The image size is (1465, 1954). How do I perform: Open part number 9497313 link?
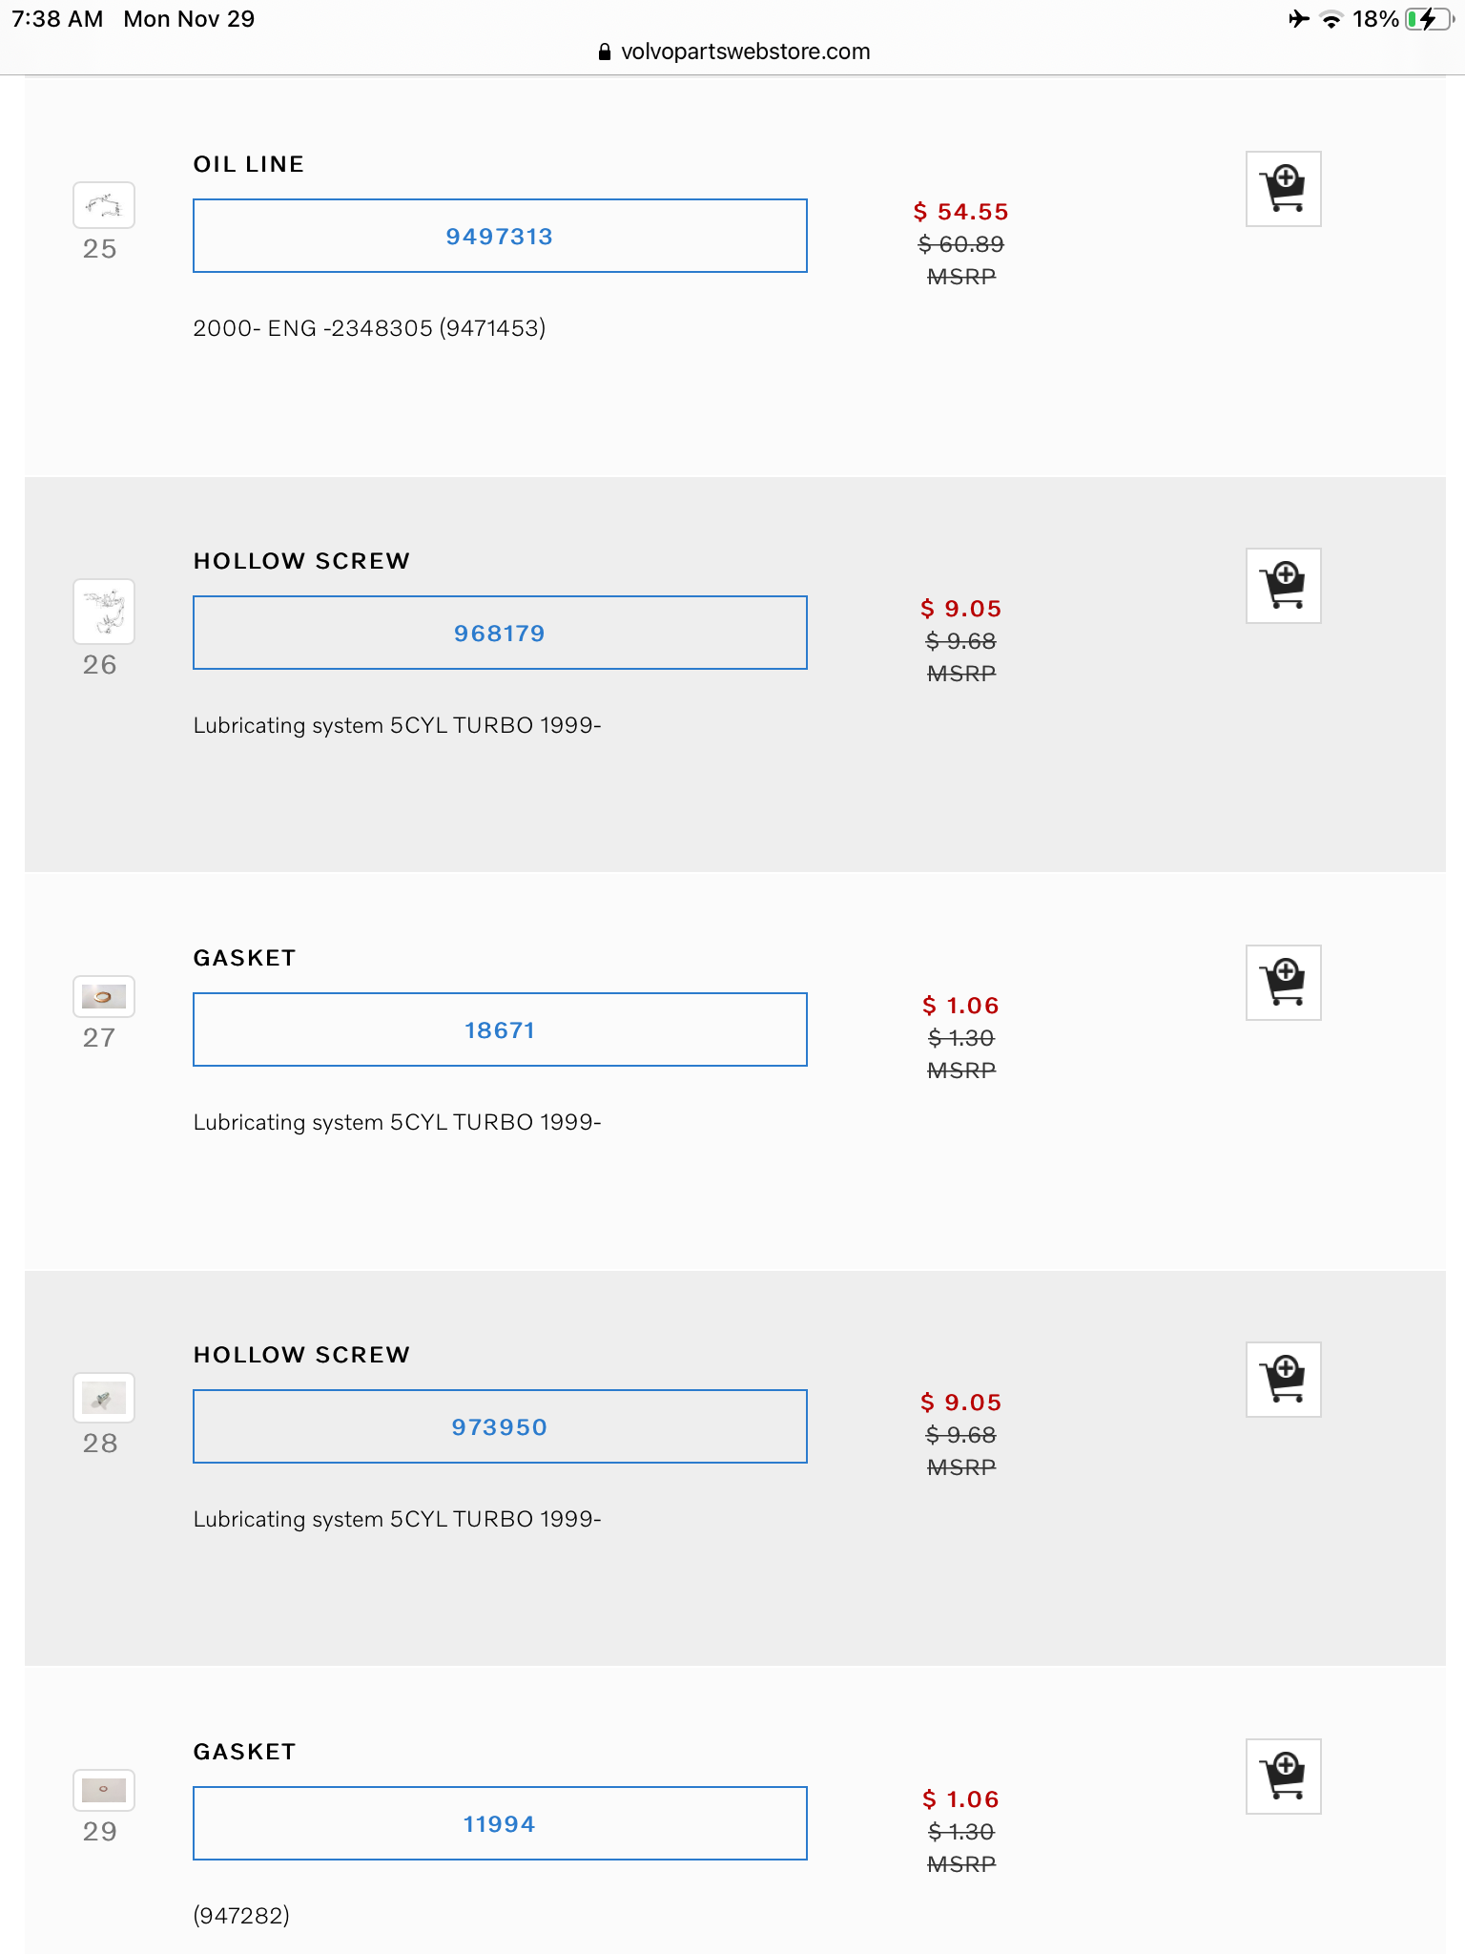tap(500, 237)
